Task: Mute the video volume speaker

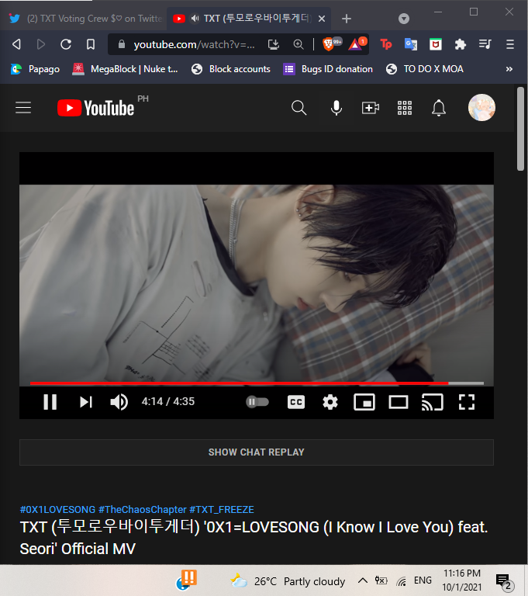Action: tap(119, 402)
